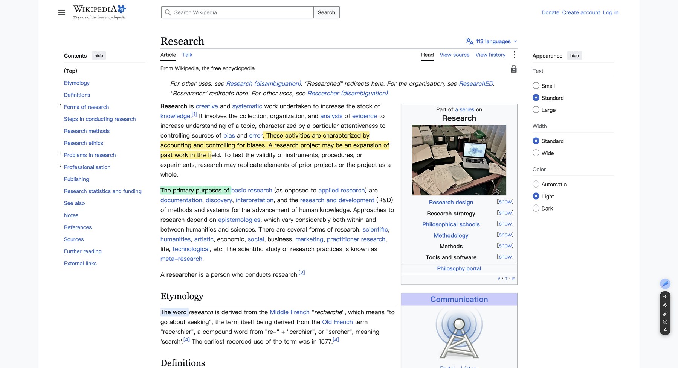Show the Research design section
This screenshot has height=368, width=678.
tap(505, 201)
